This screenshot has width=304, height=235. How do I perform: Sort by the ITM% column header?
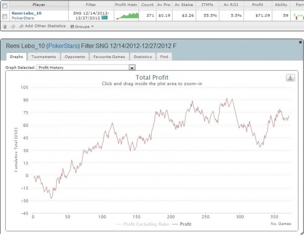pyautogui.click(x=207, y=5)
